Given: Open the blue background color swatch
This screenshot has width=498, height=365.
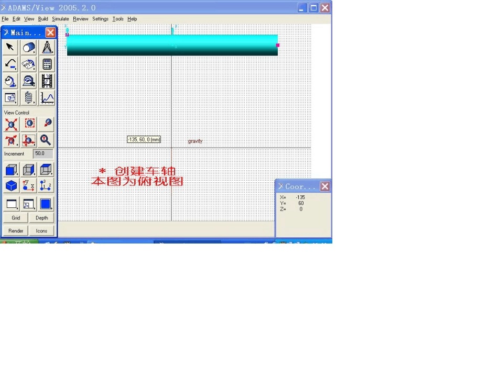Looking at the screenshot, I should [x=46, y=204].
